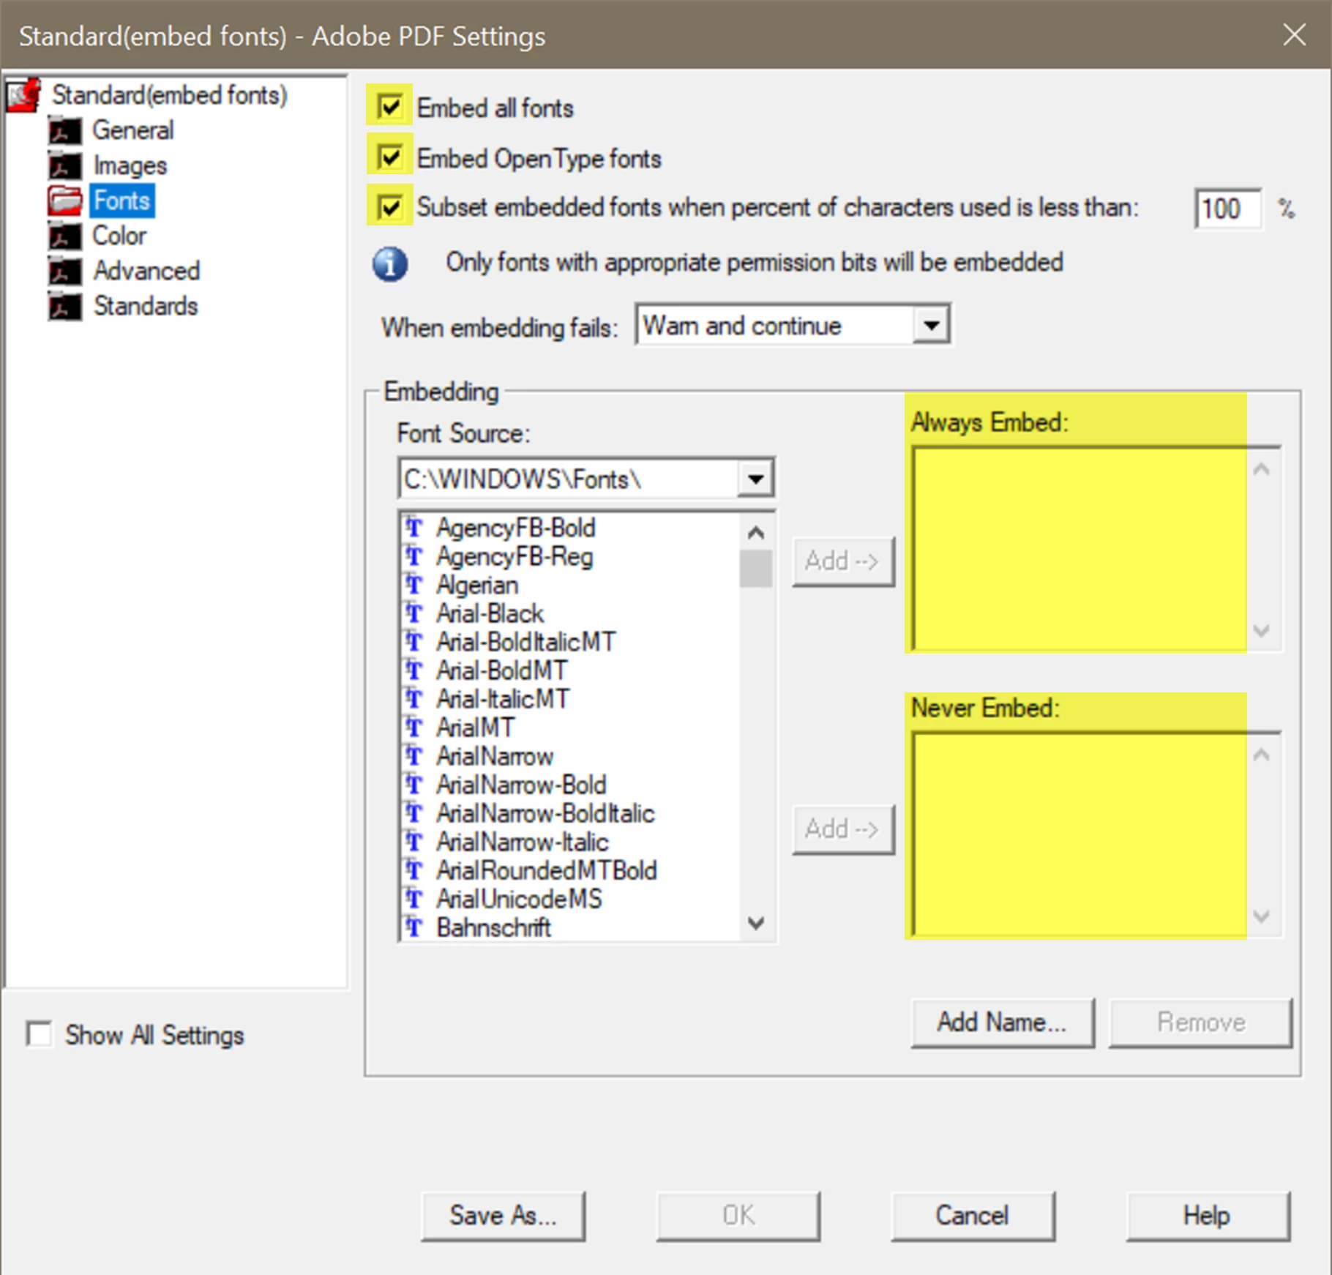Click the Advanced section folder icon

(65, 272)
